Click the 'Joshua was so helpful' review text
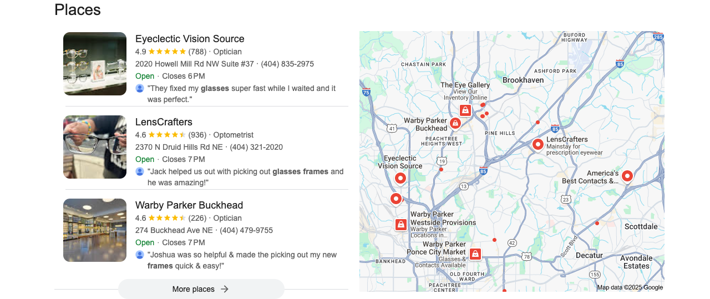Image resolution: width=710 pixels, height=299 pixels. 242,260
